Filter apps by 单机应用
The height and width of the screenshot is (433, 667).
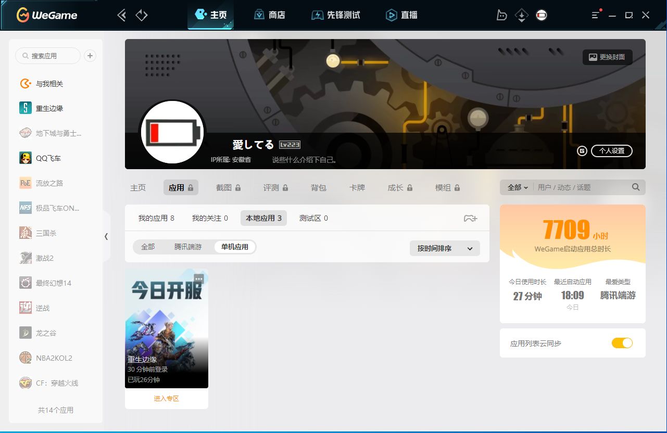[x=235, y=247]
